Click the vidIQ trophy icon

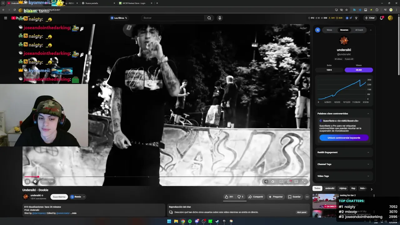pyautogui.click(x=356, y=18)
